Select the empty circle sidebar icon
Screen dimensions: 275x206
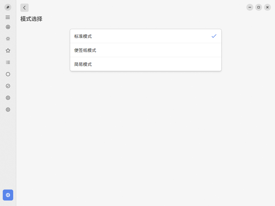click(x=8, y=74)
